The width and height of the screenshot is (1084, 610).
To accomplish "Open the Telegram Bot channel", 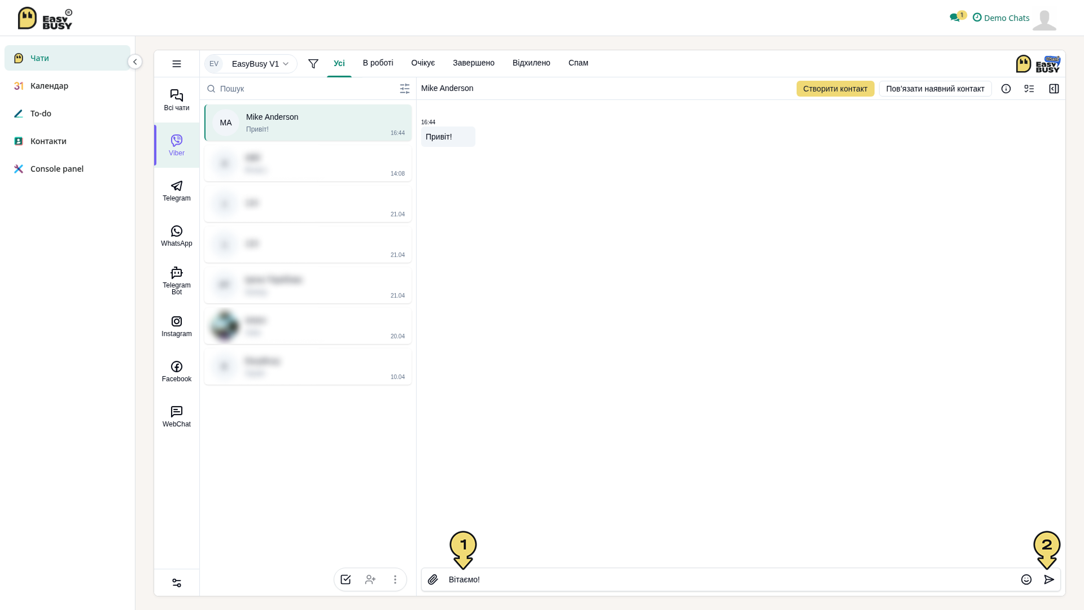I will [177, 281].
